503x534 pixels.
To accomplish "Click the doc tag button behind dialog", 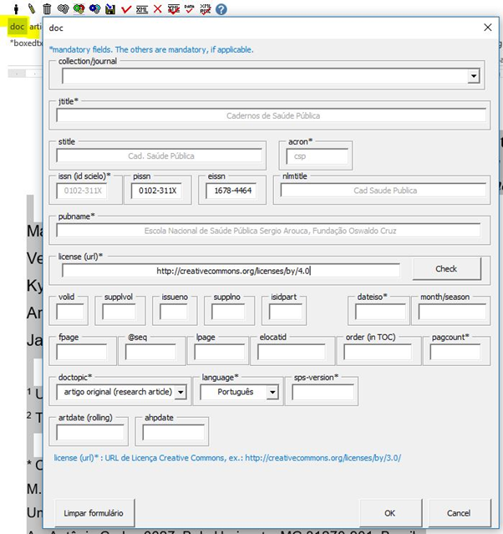I will pyautogui.click(x=17, y=26).
